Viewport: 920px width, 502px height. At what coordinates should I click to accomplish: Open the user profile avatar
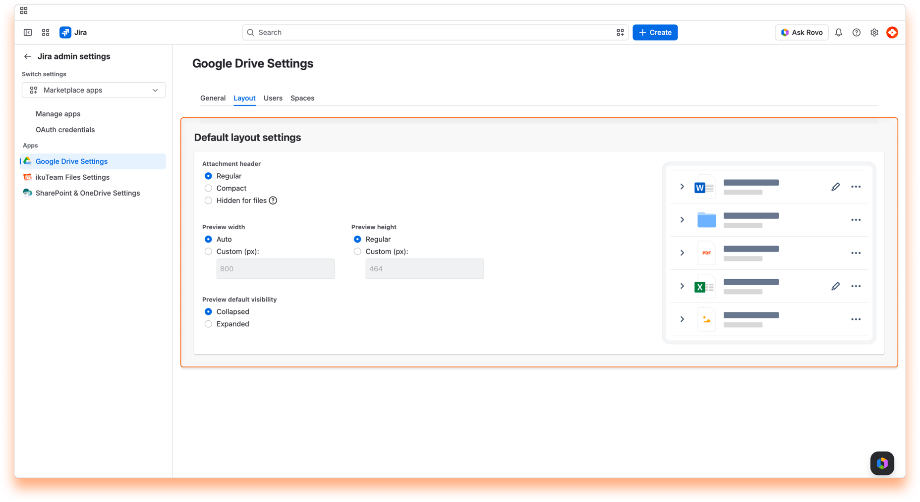tap(892, 33)
